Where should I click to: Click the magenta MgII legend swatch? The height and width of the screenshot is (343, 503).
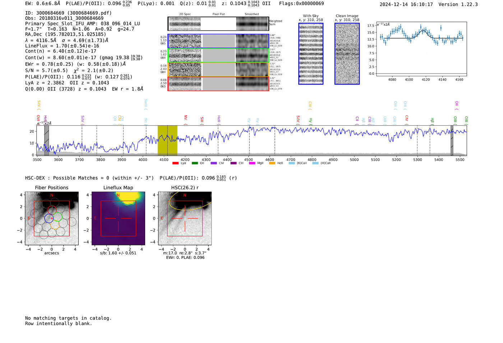click(252, 163)
